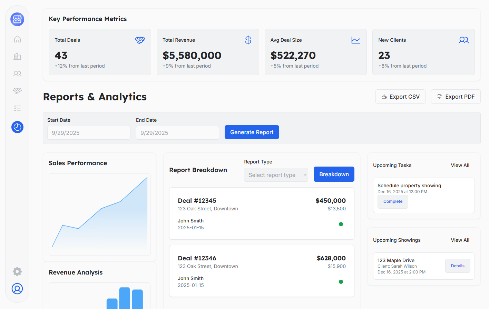Open the Deals handshake icon in sidebar

17,91
